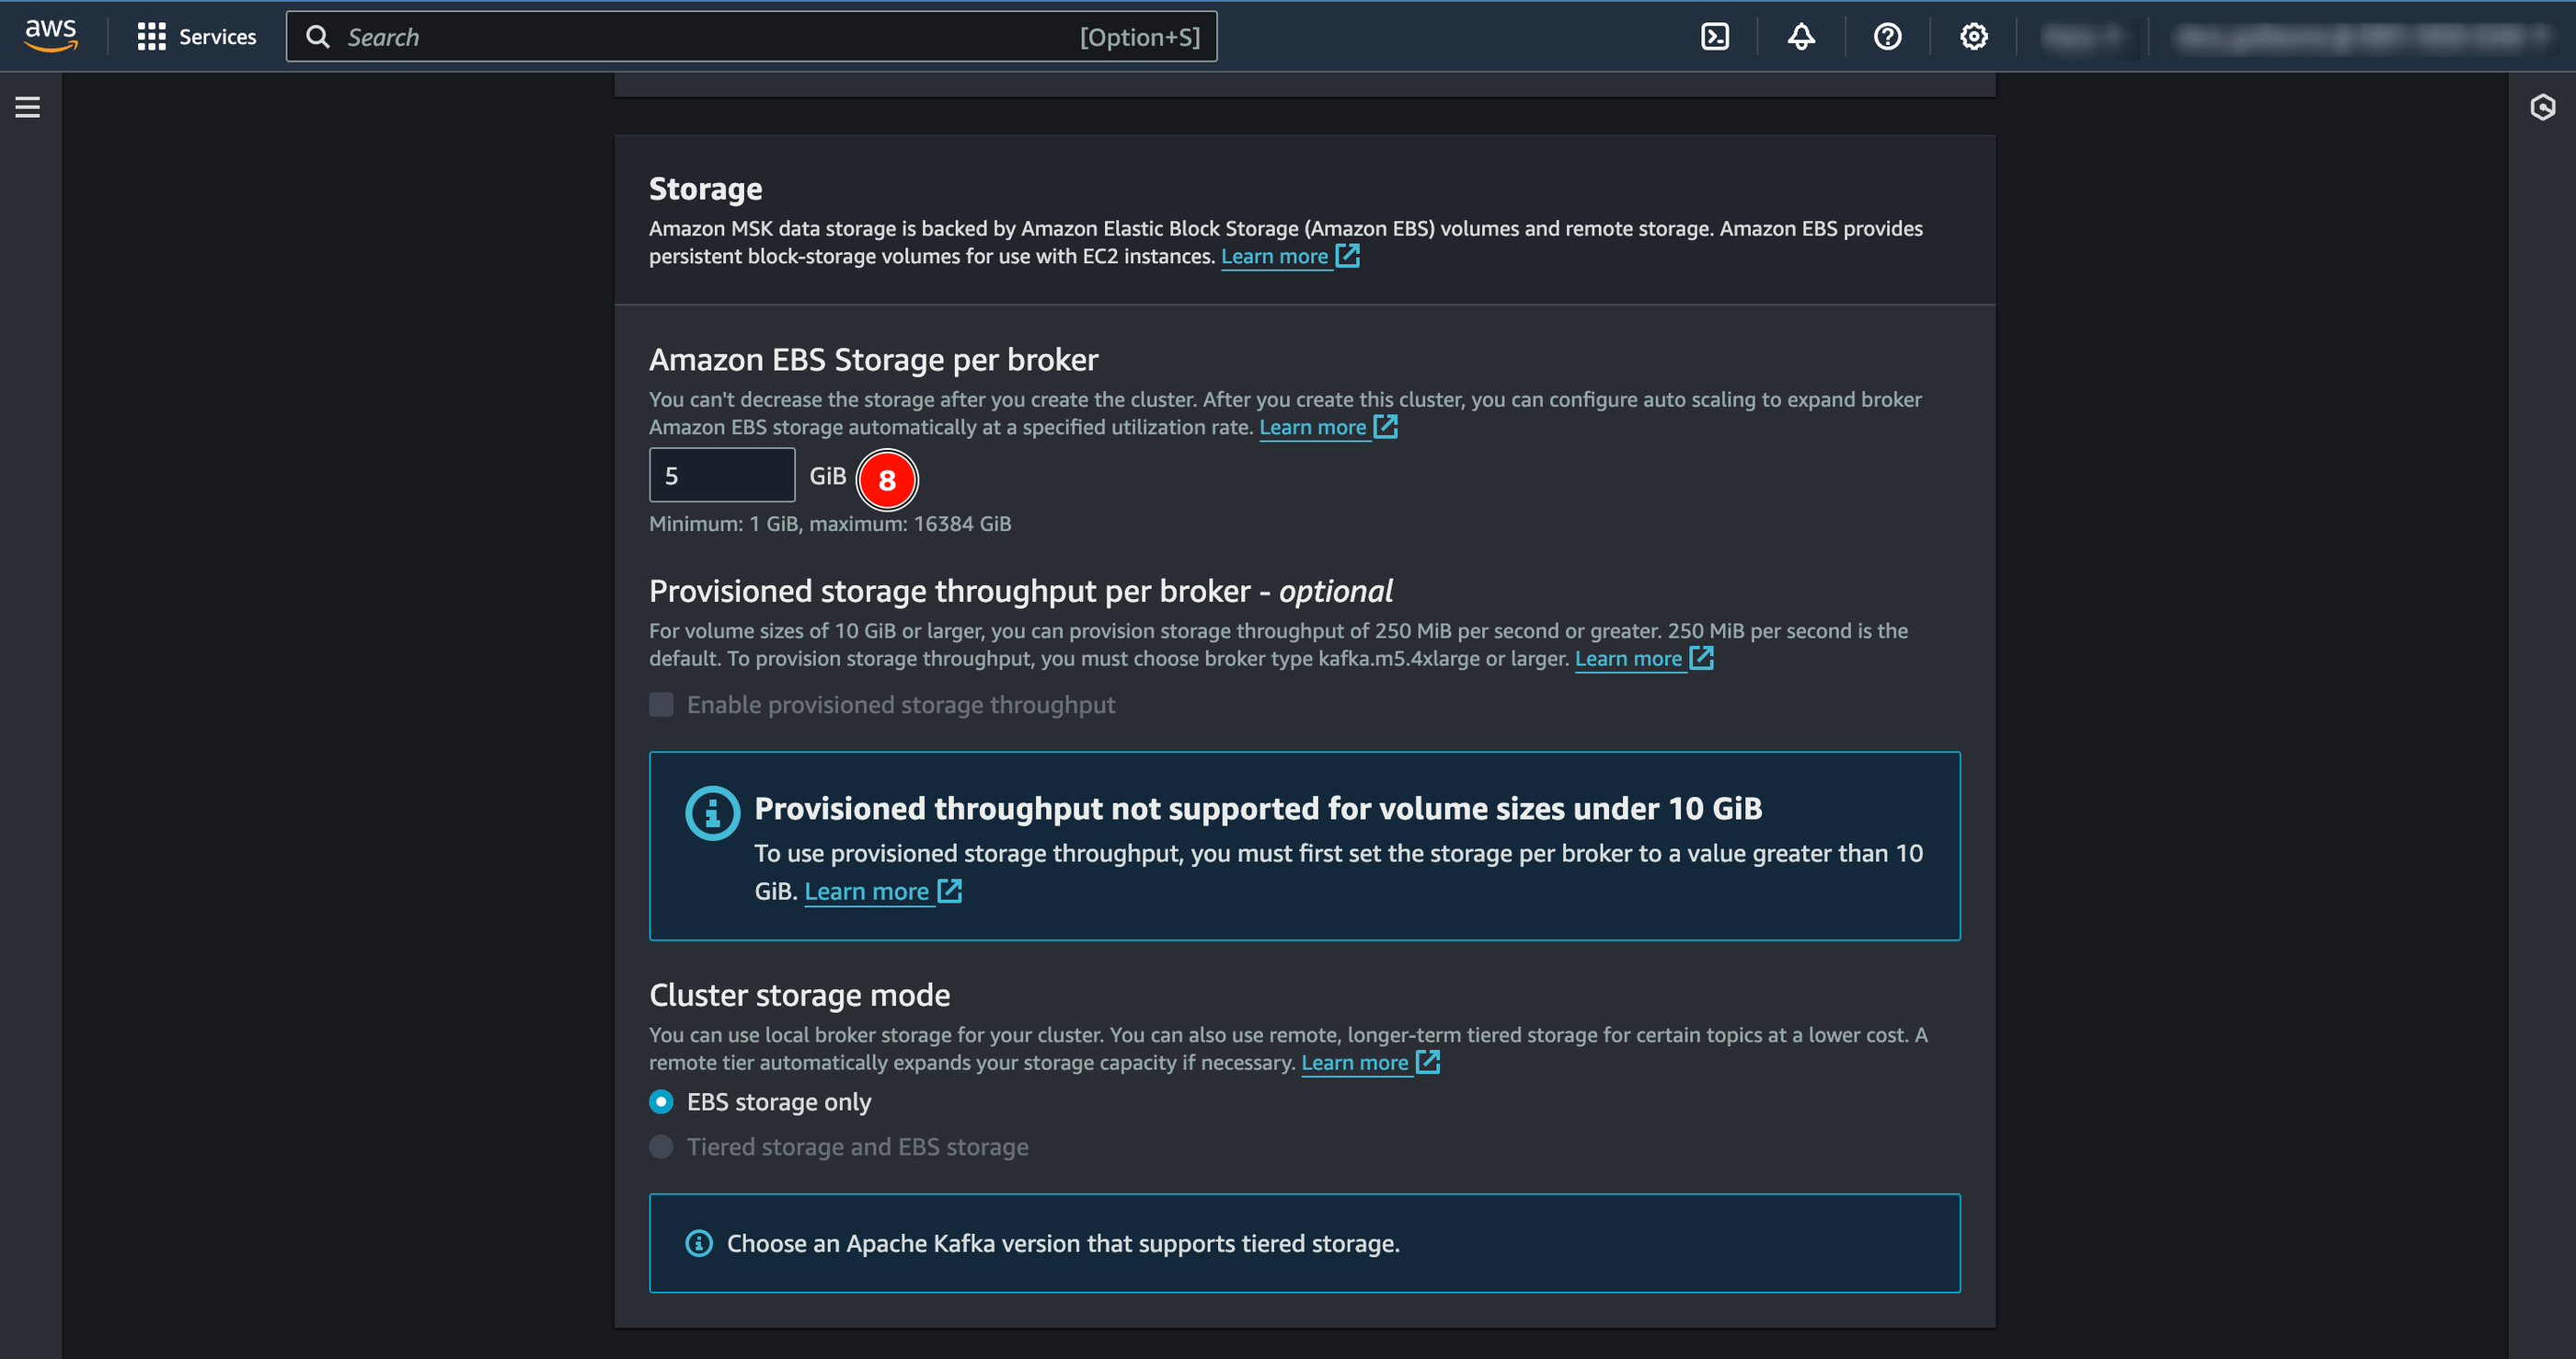Open the Services grid menu

coord(196,37)
